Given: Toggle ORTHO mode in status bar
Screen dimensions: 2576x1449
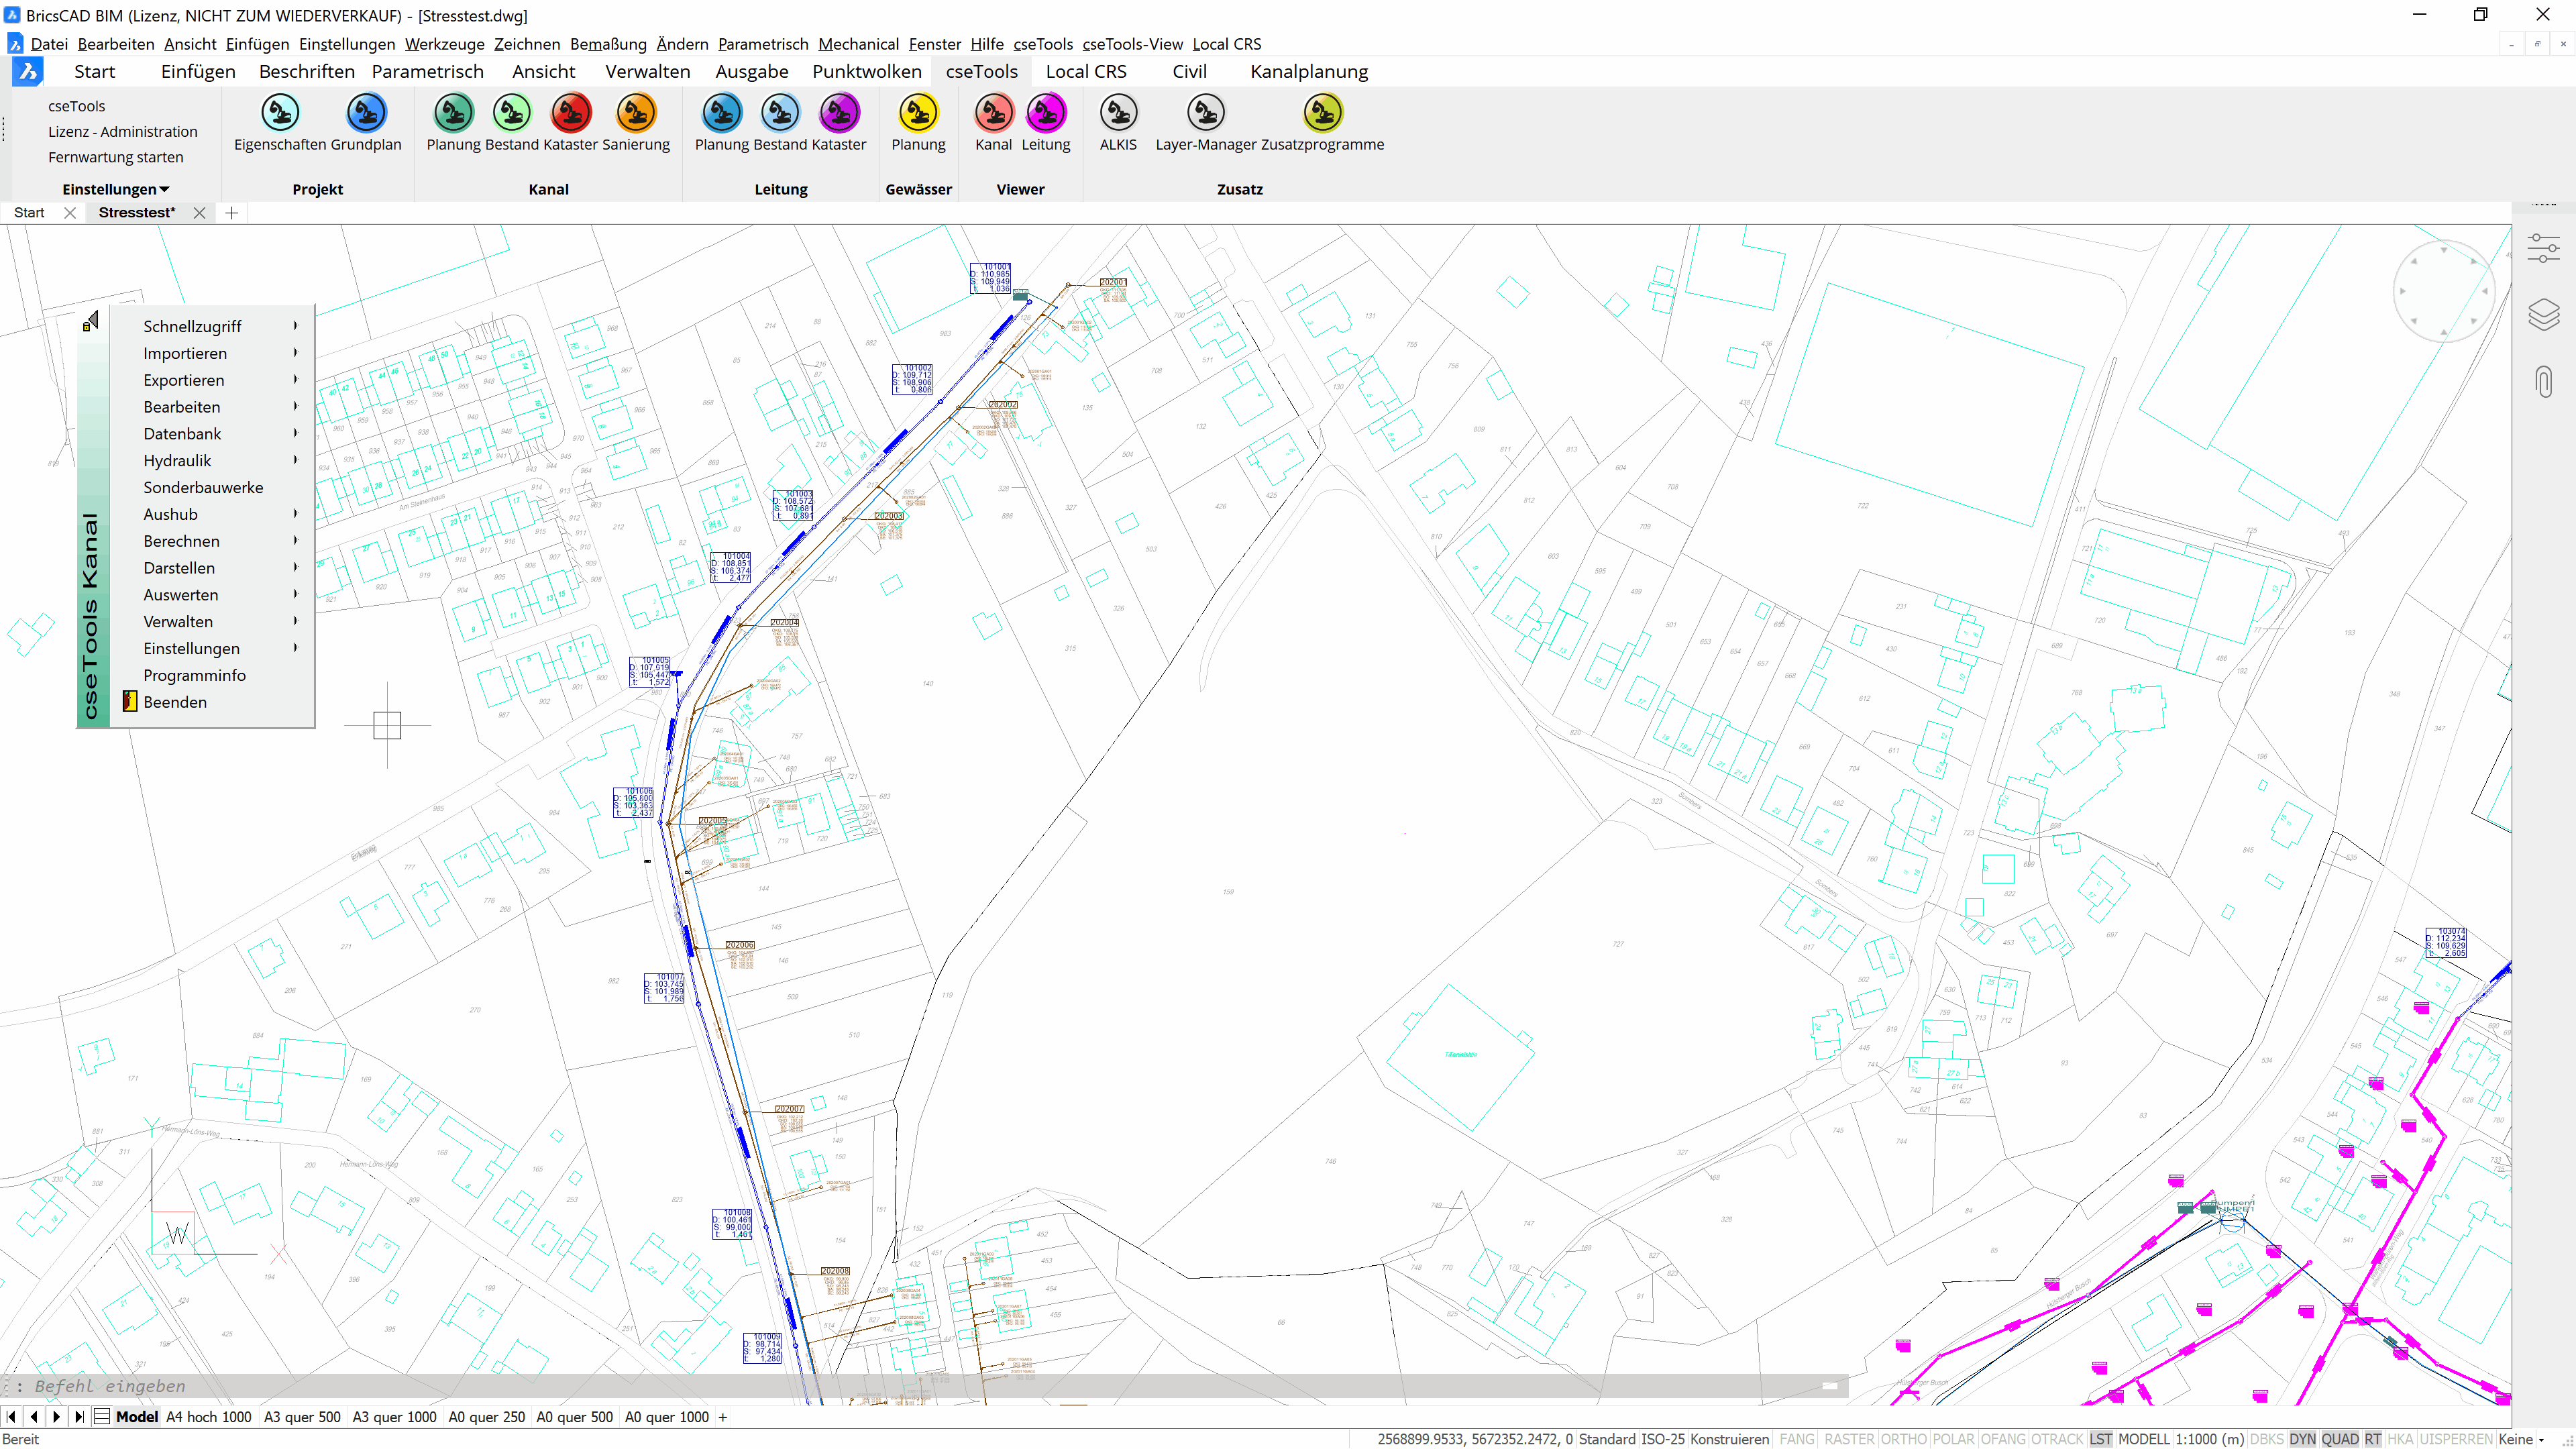Looking at the screenshot, I should click(x=1903, y=1439).
